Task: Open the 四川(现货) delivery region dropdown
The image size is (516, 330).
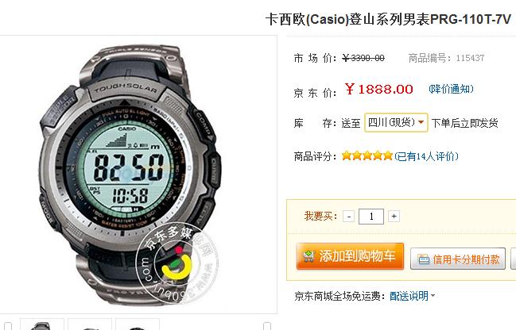Action: (x=396, y=123)
